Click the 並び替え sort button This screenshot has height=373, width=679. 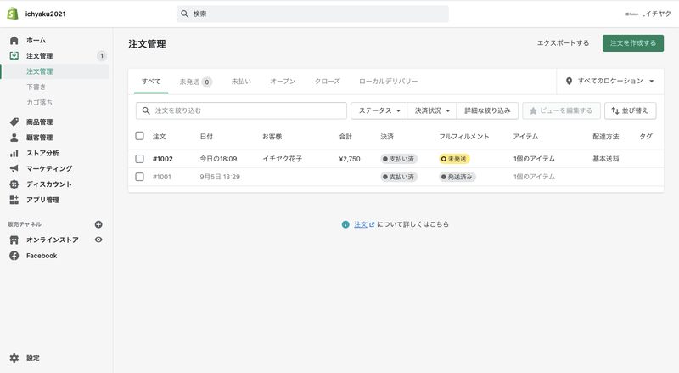(x=631, y=110)
